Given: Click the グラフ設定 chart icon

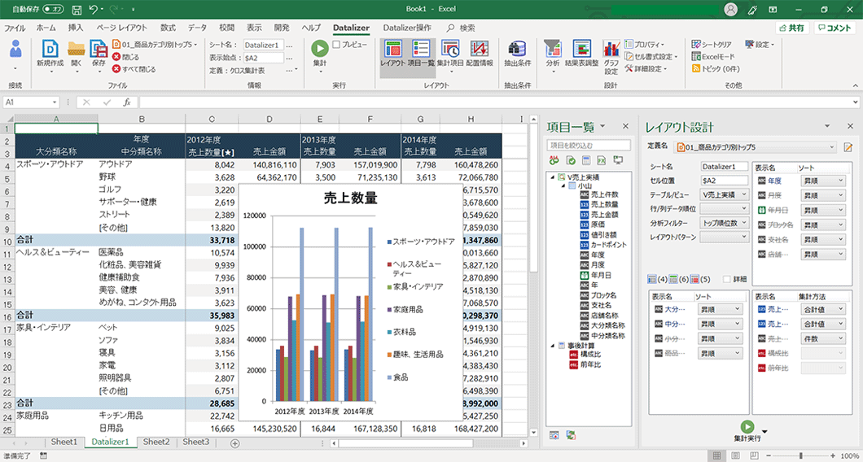Looking at the screenshot, I should coord(611,50).
